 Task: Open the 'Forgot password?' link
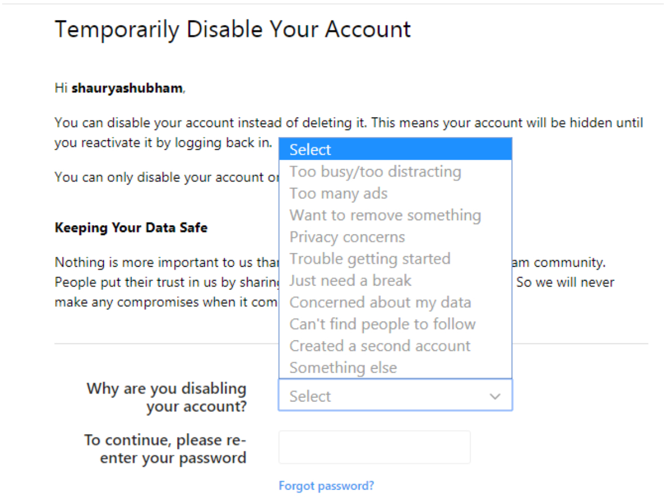coord(326,486)
